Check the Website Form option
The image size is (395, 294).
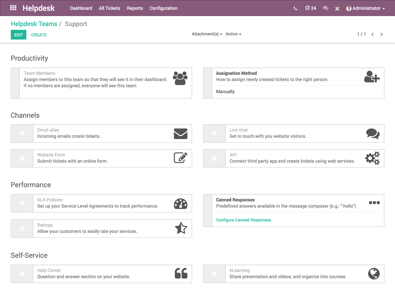coord(22,158)
